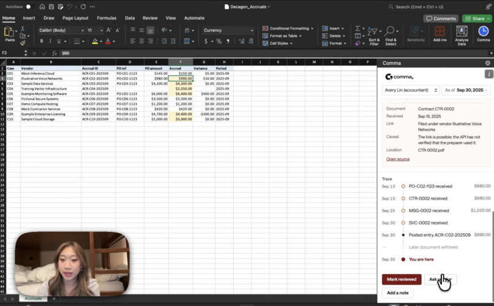Image resolution: width=494 pixels, height=306 pixels.
Task: Open the Share button dropdown arrow
Action: pyautogui.click(x=488, y=18)
